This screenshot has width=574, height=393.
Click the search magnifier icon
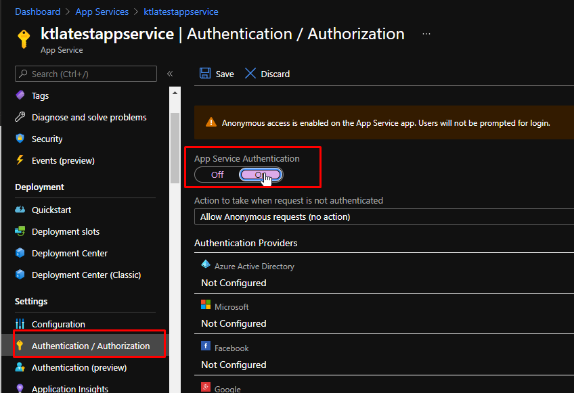23,74
